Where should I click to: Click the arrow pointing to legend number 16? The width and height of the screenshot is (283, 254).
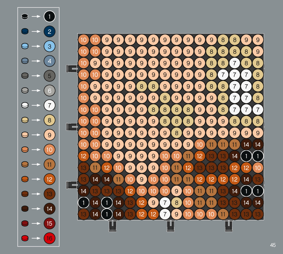coord(36,238)
